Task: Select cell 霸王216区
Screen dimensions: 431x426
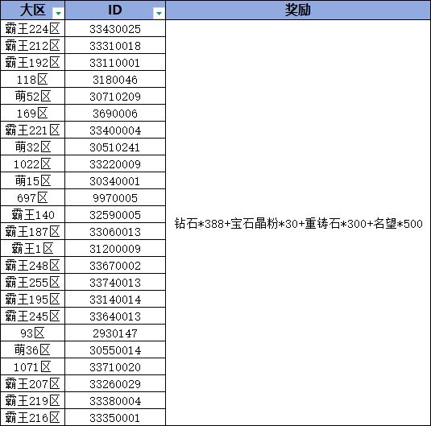Action: [x=33, y=417]
